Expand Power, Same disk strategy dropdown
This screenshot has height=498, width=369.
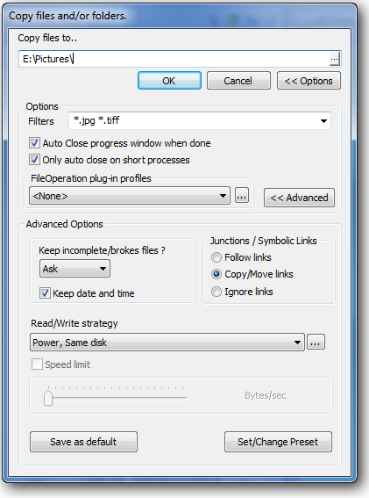pyautogui.click(x=167, y=343)
